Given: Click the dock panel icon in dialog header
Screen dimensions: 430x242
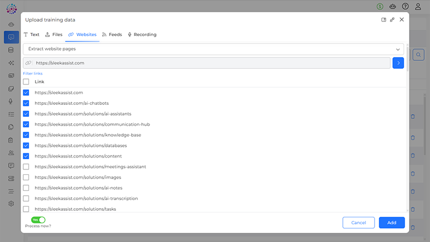Looking at the screenshot, I should [x=384, y=19].
